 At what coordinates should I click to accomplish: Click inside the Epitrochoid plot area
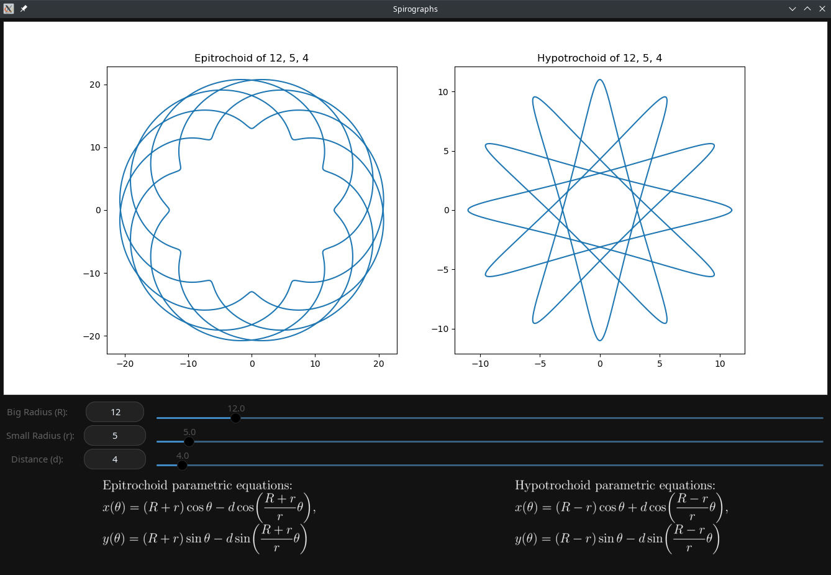pos(252,210)
